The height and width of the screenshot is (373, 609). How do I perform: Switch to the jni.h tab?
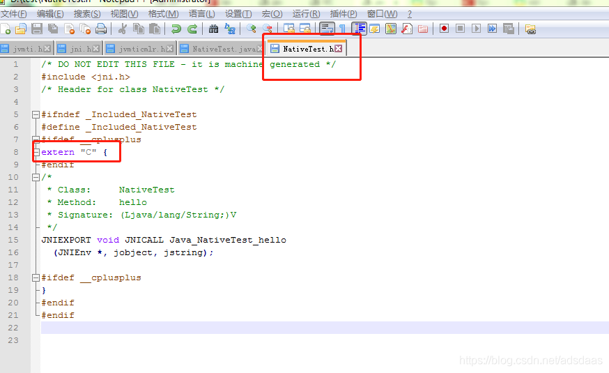[79, 49]
